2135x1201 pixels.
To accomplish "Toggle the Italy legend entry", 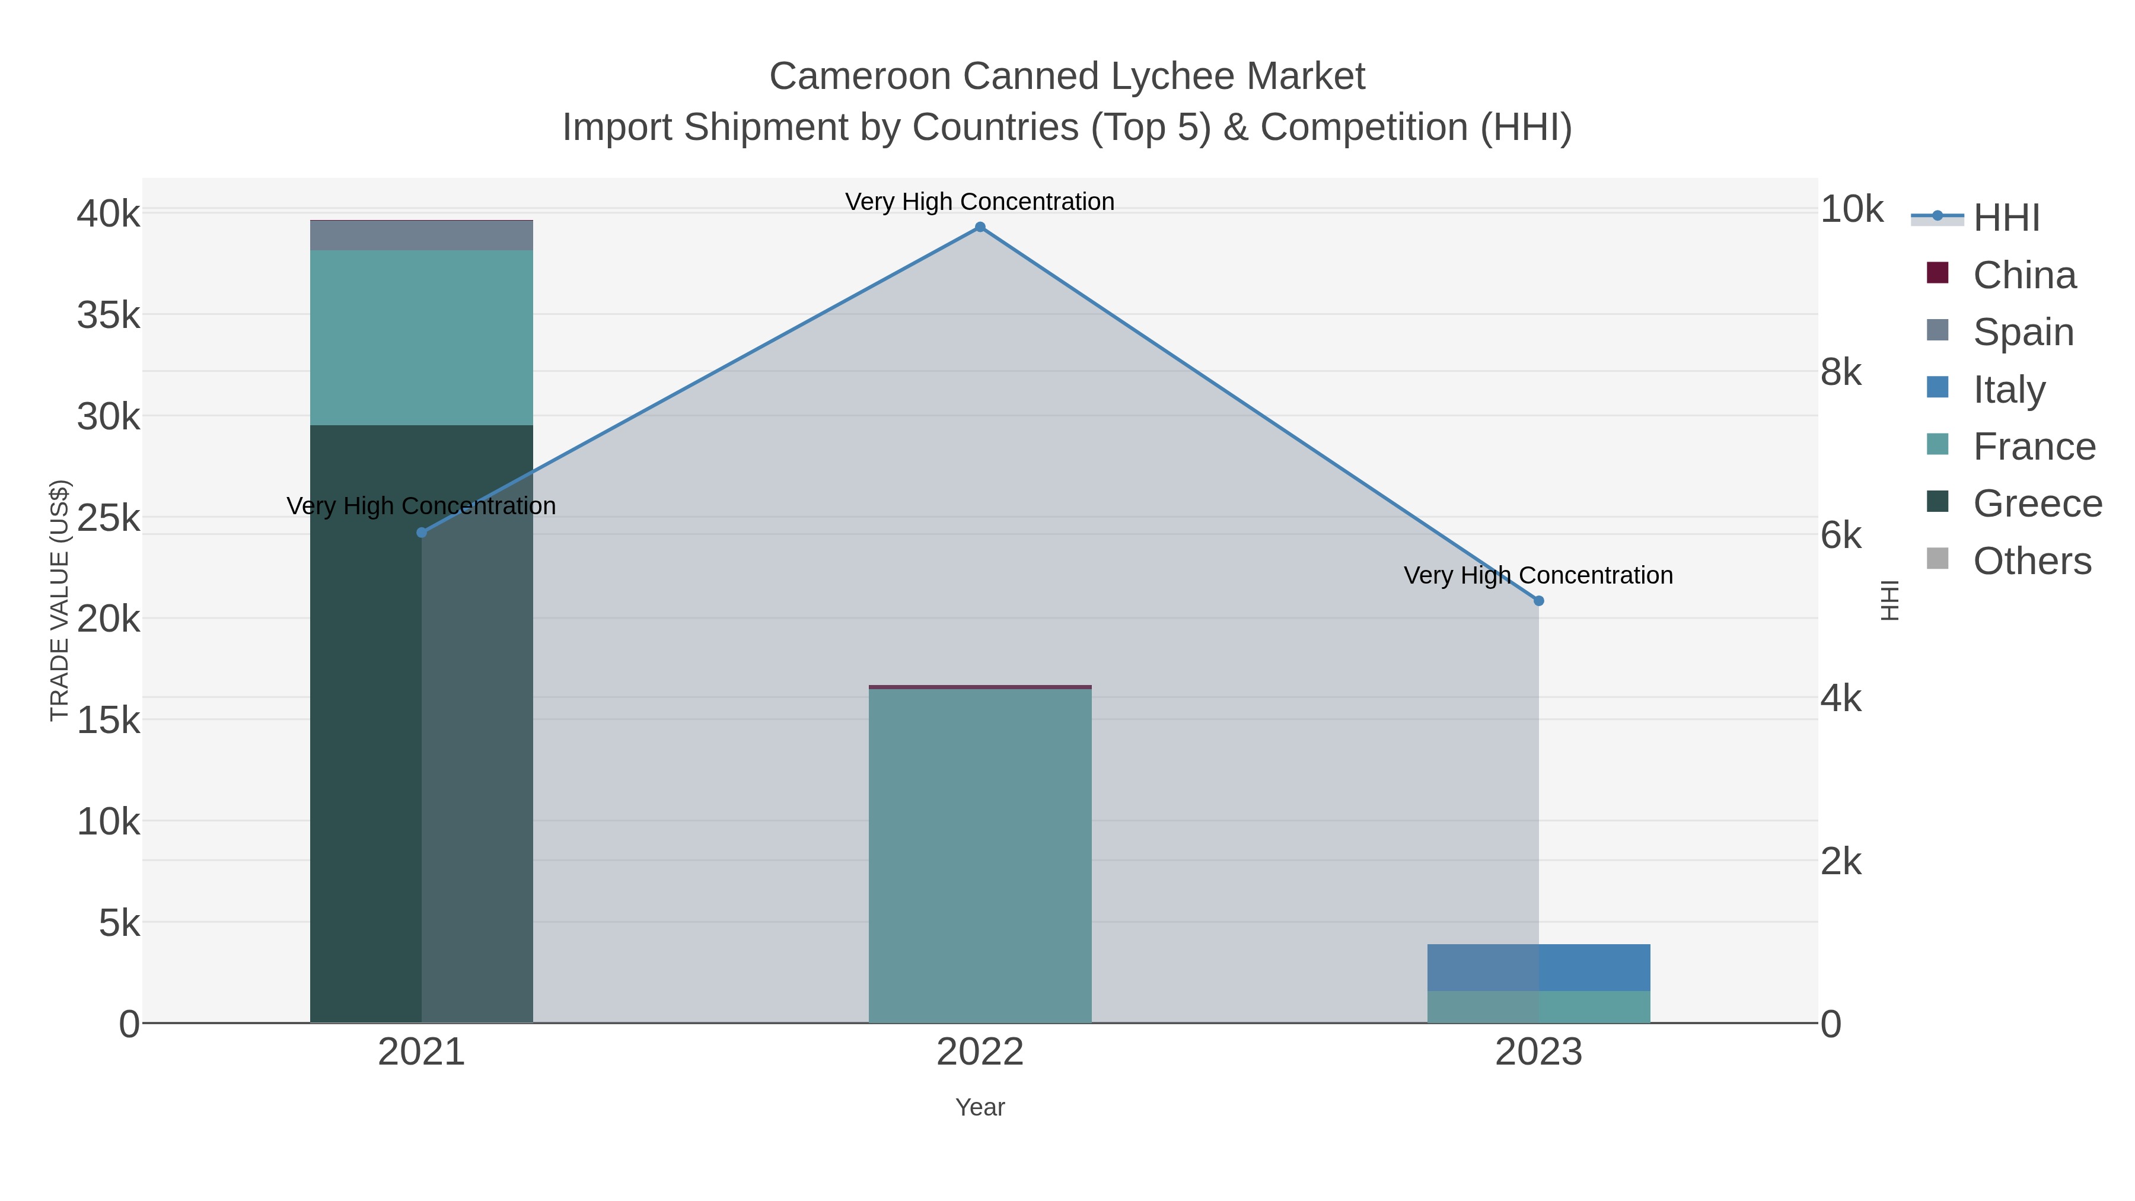I will (x=1986, y=390).
